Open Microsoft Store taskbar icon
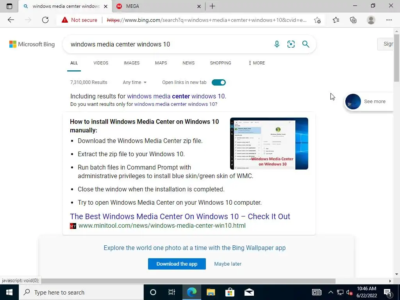This screenshot has width=400, height=300. click(230, 292)
